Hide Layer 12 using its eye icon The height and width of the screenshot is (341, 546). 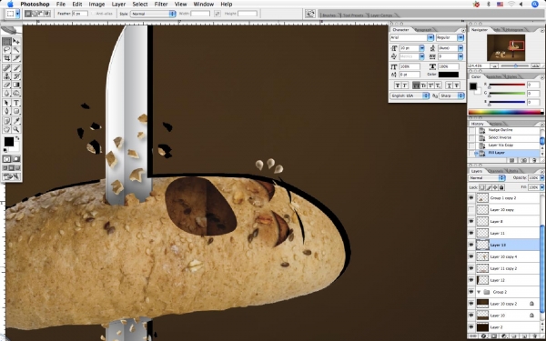[x=471, y=280]
